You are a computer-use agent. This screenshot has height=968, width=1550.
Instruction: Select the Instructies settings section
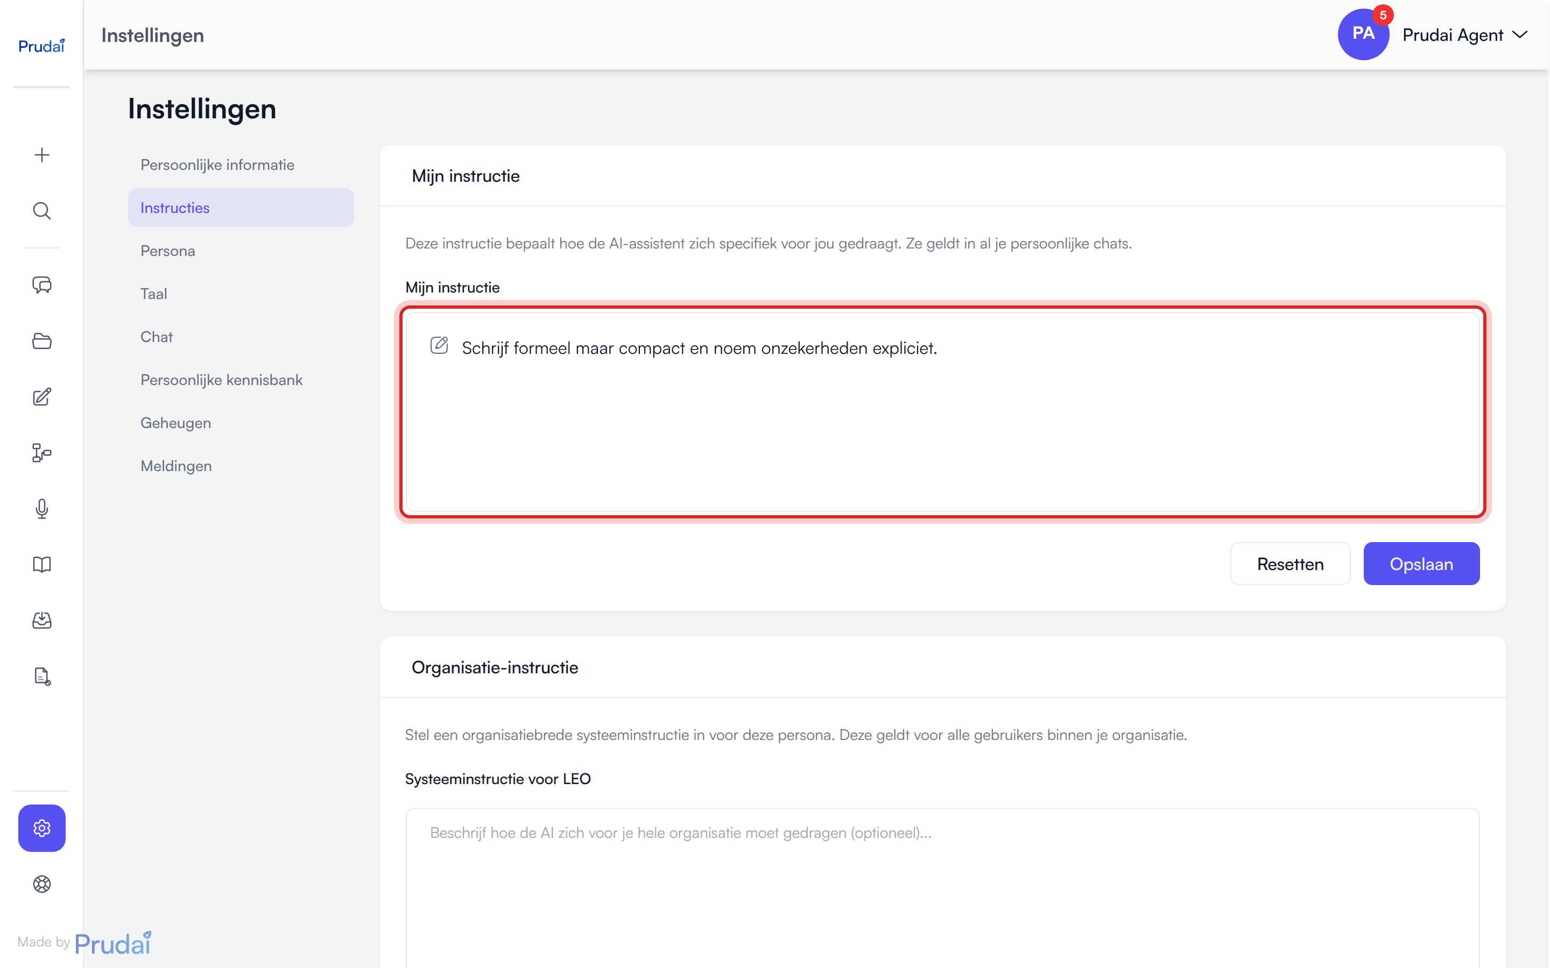pyautogui.click(x=241, y=208)
